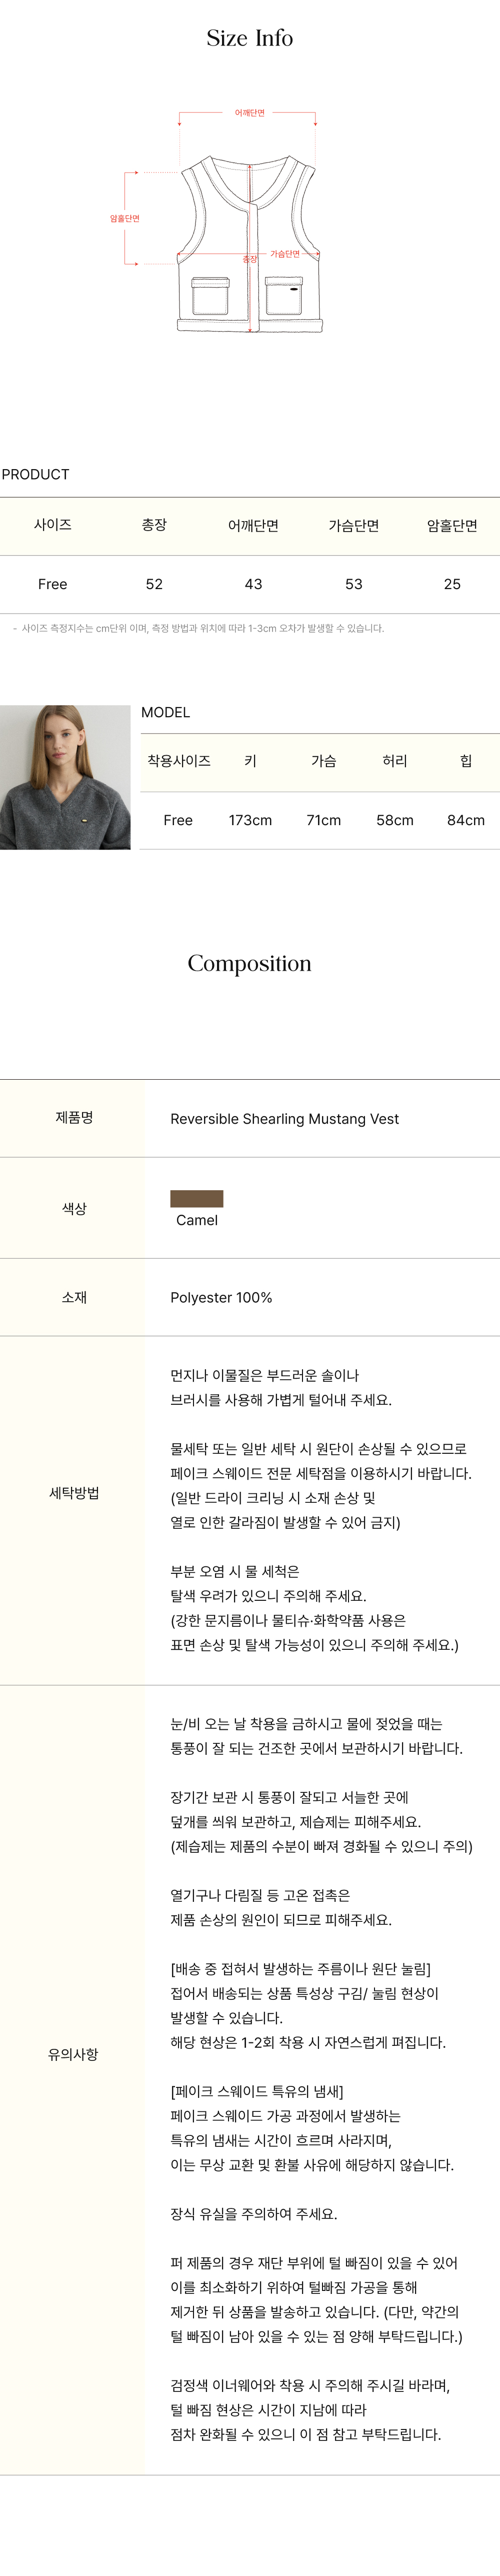Select the model hip value 84cm
Screen dimensions: 500x2576
click(x=465, y=820)
